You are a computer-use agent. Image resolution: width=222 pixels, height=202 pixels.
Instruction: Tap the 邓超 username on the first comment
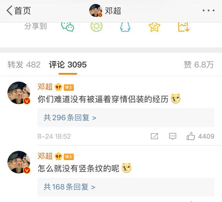pos(45,87)
